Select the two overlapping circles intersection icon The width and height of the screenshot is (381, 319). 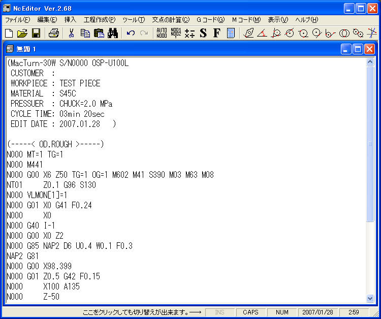click(344, 33)
